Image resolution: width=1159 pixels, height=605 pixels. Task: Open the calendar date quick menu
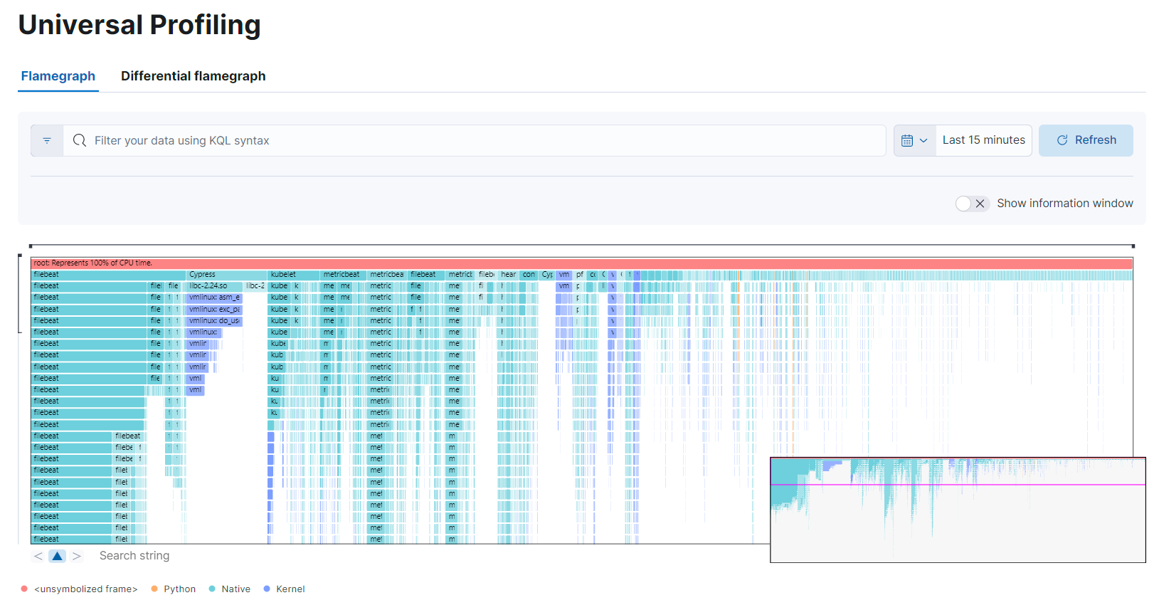(914, 141)
